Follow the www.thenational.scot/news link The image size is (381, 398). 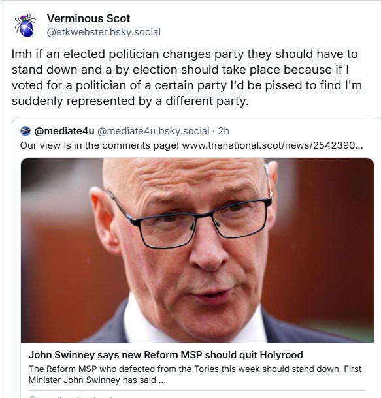[273, 145]
